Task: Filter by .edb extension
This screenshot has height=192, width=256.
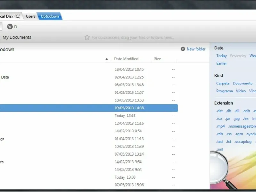Action: pos(246,111)
